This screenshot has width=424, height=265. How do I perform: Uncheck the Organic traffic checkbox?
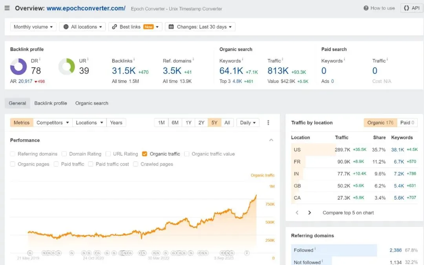click(x=144, y=154)
